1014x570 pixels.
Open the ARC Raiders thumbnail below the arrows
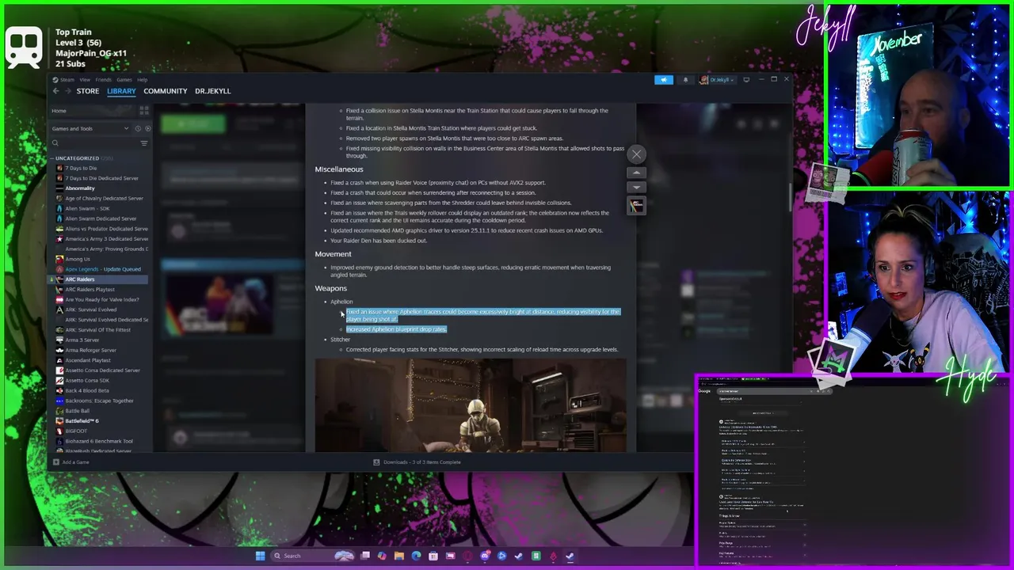point(636,206)
